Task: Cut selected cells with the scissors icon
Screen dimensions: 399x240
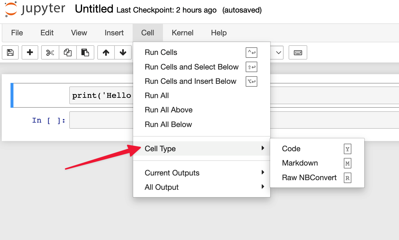Action: coord(50,53)
